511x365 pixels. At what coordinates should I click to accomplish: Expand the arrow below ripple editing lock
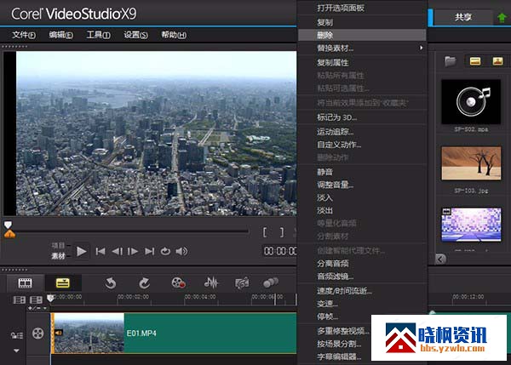pos(16,351)
